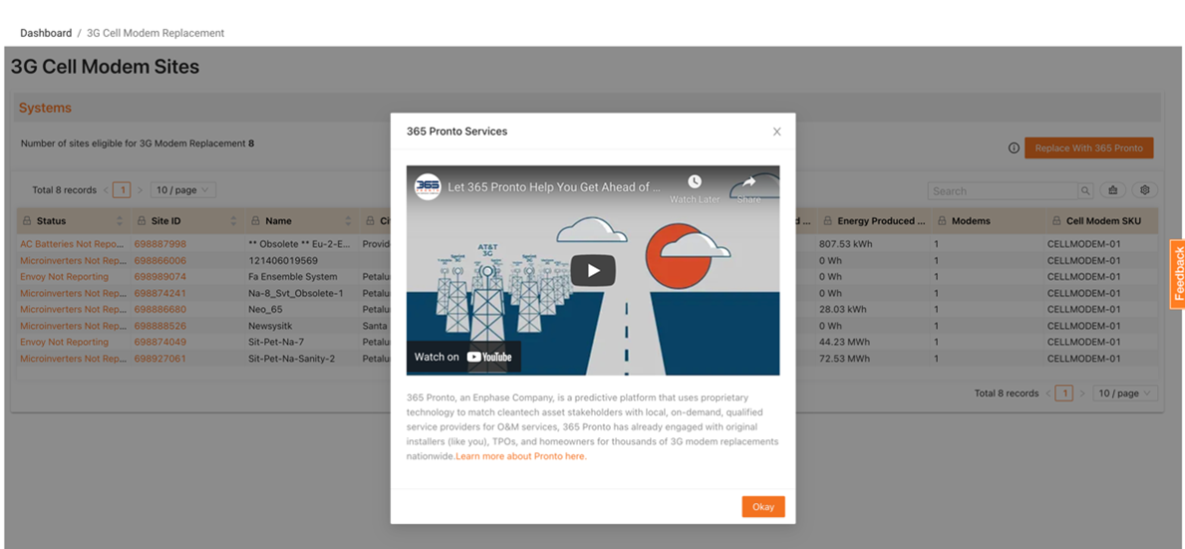
Task: Open table settings gear icon
Action: [x=1145, y=190]
